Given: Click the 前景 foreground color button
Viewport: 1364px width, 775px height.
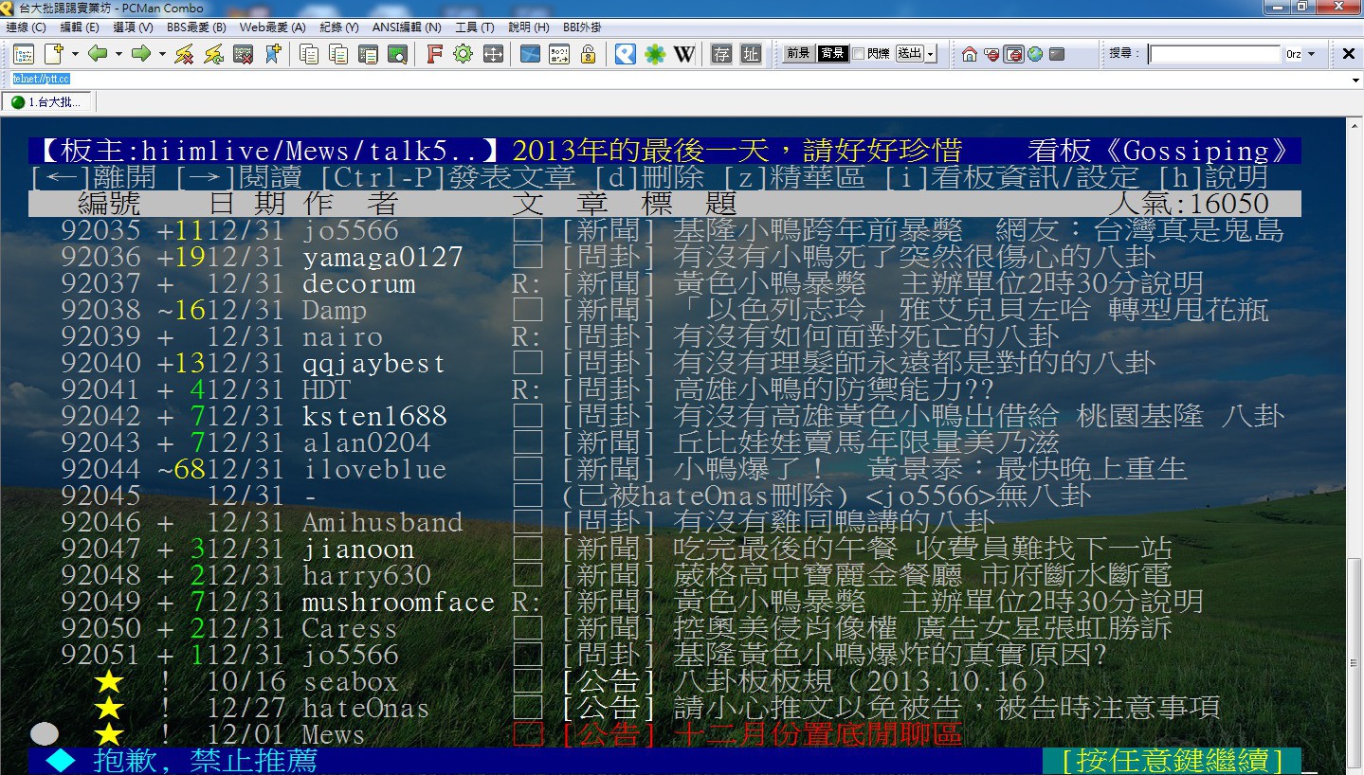Looking at the screenshot, I should coord(798,54).
